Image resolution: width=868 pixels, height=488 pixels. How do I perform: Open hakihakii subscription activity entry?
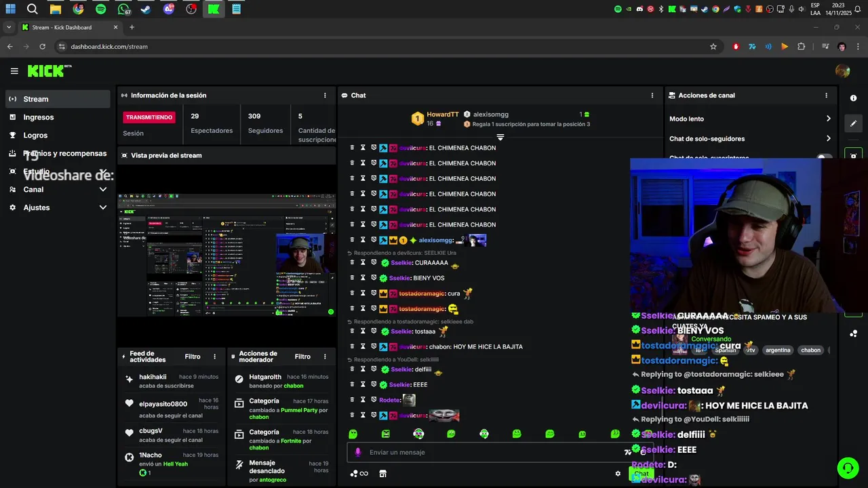click(173, 381)
